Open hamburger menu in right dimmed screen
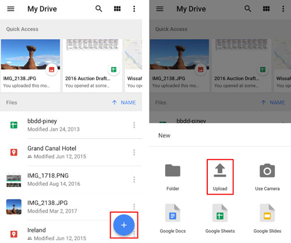Screen dimensions: 291x243 [x=159, y=9]
